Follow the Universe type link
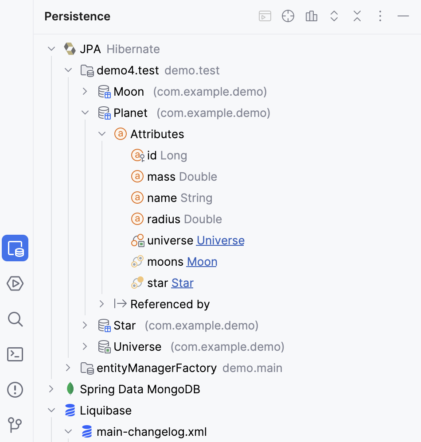421x442 pixels. [x=221, y=240]
